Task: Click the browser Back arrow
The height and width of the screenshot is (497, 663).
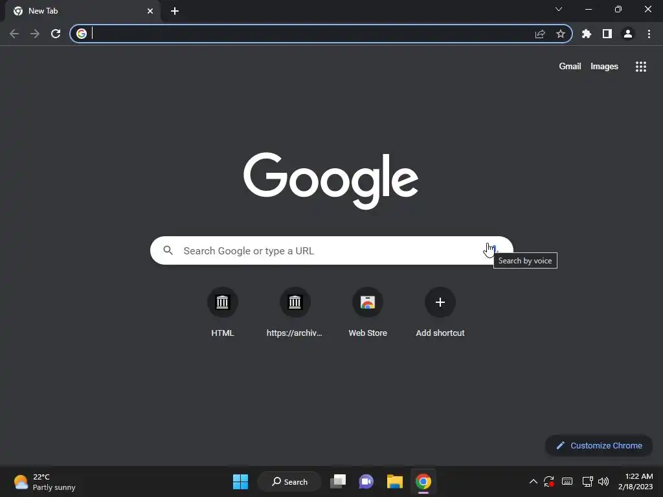Action: [14, 34]
